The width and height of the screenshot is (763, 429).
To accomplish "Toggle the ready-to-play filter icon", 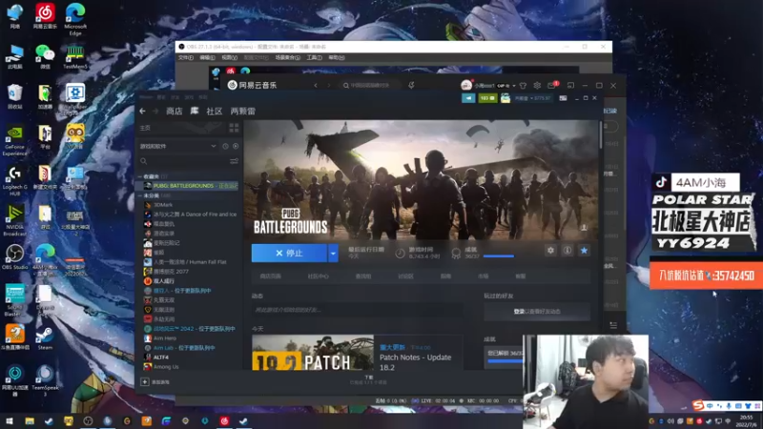I will 236,146.
